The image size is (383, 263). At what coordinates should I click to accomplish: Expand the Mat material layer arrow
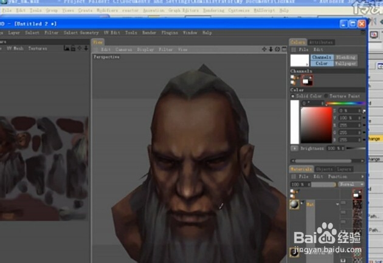(337, 204)
